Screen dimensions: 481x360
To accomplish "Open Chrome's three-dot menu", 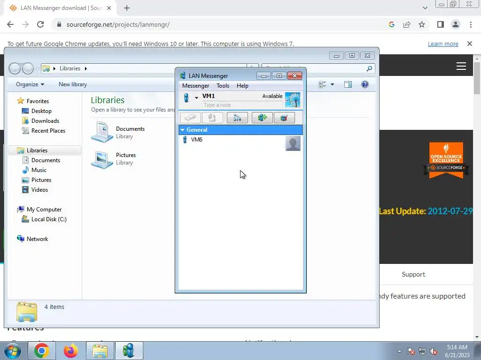I will pyautogui.click(x=471, y=24).
